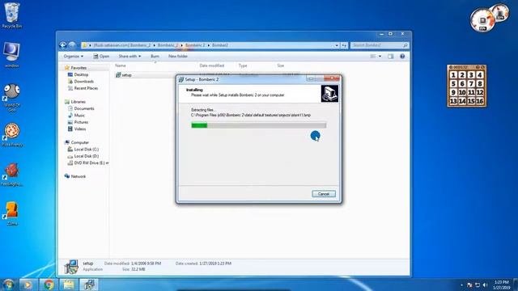Open Local Disk (C:)

(87, 150)
